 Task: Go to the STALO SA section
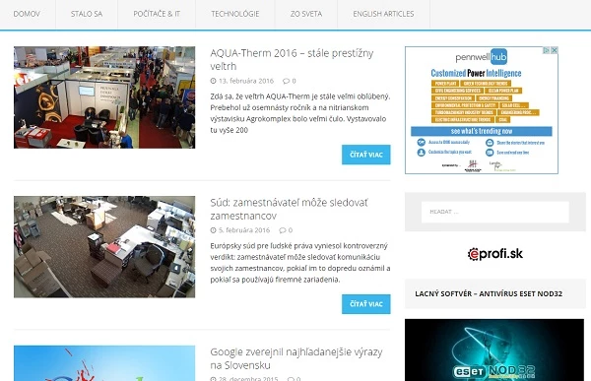point(87,14)
